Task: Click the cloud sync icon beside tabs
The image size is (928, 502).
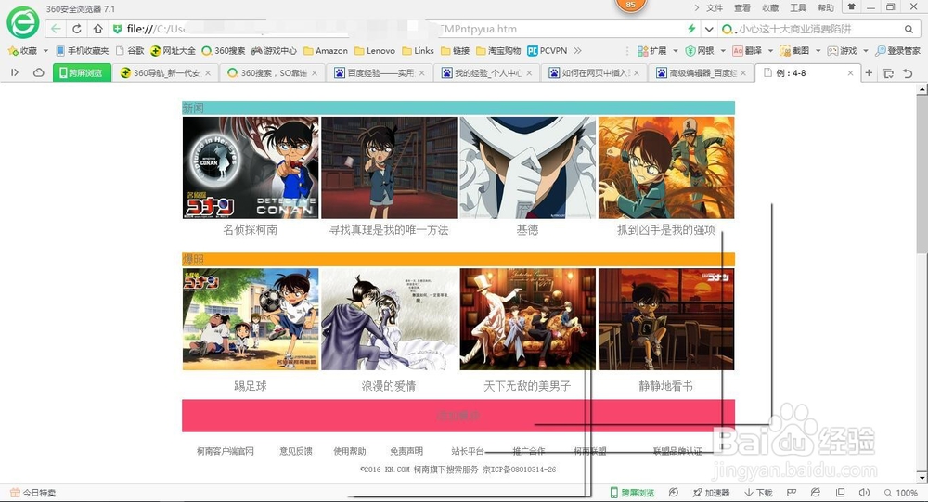Action: click(38, 72)
